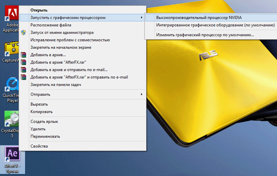Select Интегрированное графическое оборудование (по умолчанию)

pyautogui.click(x=211, y=25)
